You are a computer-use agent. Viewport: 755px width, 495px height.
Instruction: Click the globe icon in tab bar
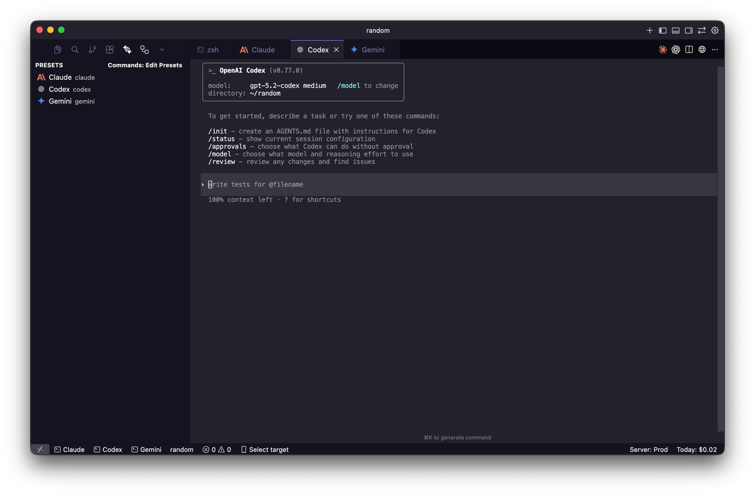pos(702,49)
